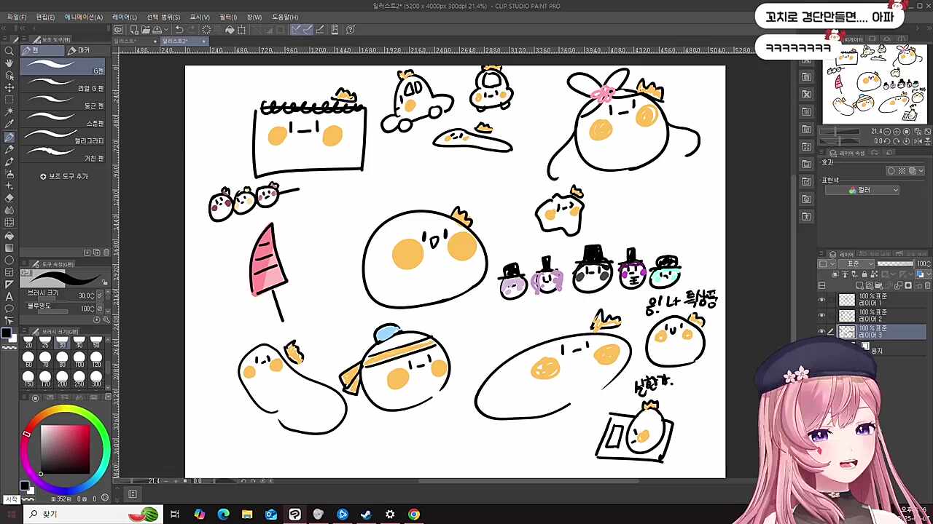Select the Pen tool in the toolbox
933x524 pixels.
[x=9, y=137]
